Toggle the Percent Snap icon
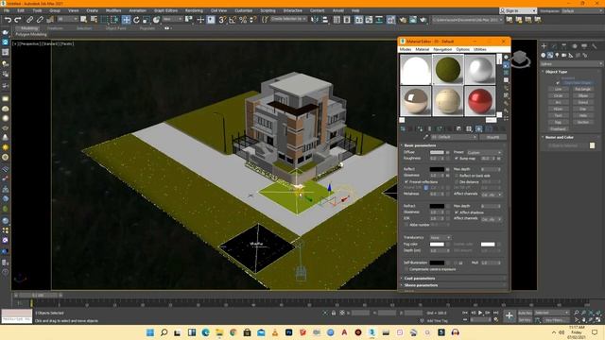The height and width of the screenshot is (340, 605). coord(243,20)
